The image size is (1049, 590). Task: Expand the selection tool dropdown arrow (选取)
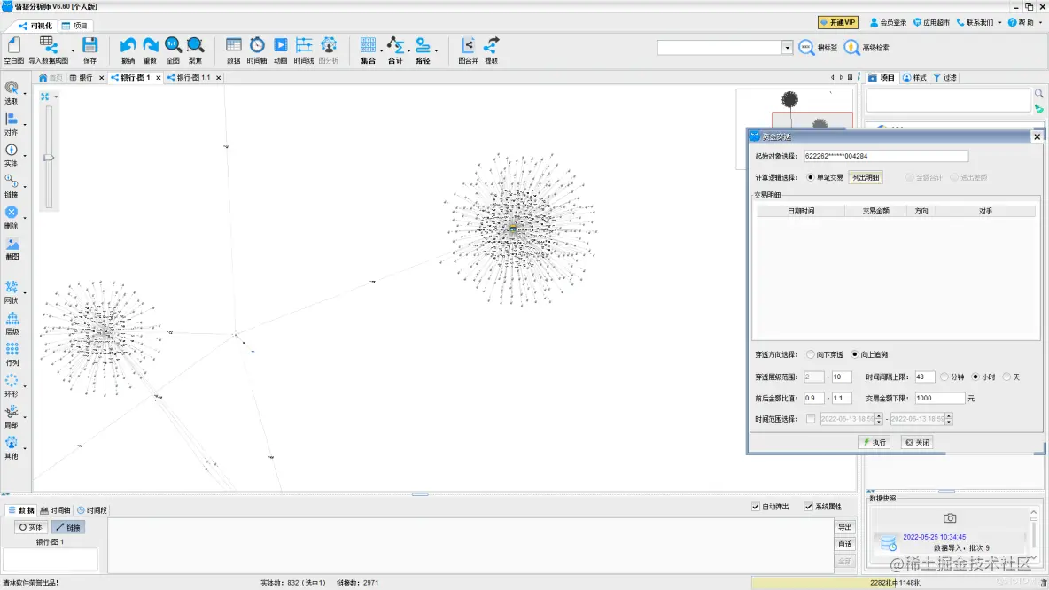25,93
